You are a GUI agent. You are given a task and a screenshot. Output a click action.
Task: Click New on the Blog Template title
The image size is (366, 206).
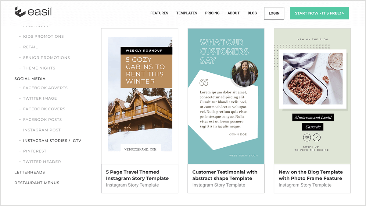coord(311,175)
